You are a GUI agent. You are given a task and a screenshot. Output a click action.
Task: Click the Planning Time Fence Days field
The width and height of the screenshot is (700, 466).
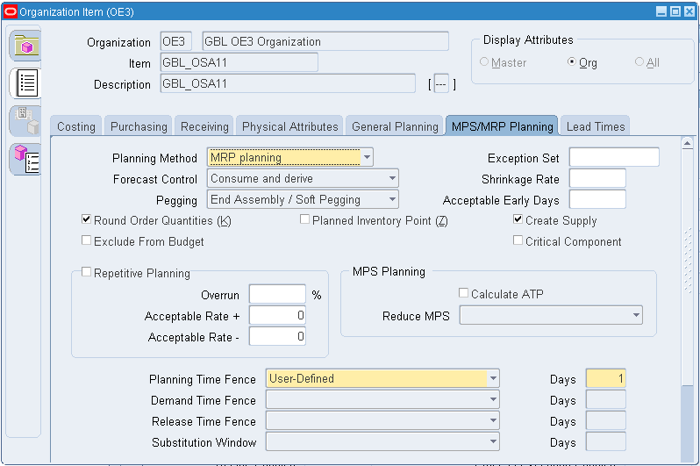pos(606,378)
